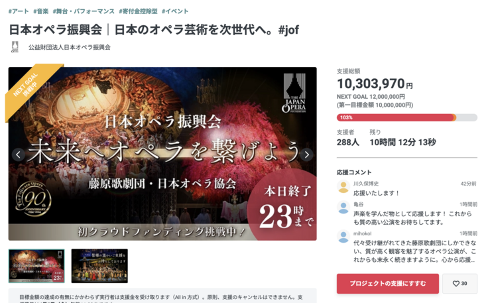Open the #寄付金控除型 tag
Viewport: 488px width, 303px height.
[x=138, y=11]
